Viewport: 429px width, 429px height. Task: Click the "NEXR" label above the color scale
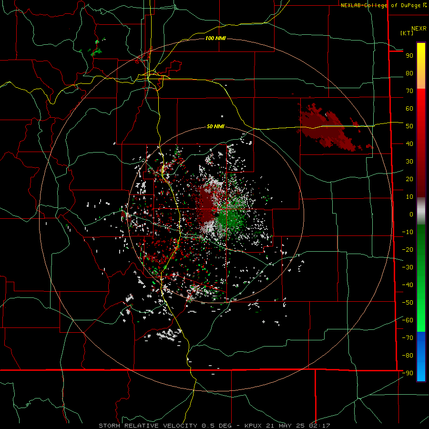419,29
